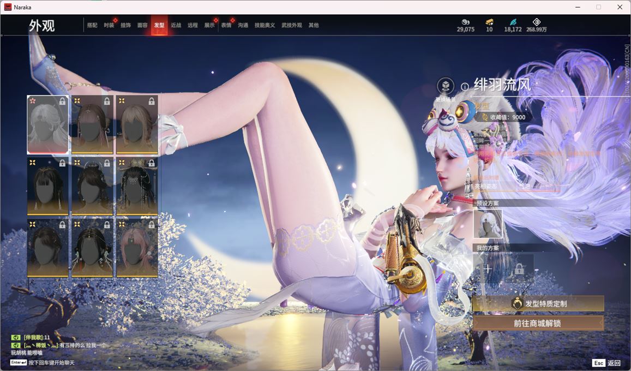631x371 pixels.
Task: Click the 绯羽流风 hairstyle title
Action: coord(502,85)
